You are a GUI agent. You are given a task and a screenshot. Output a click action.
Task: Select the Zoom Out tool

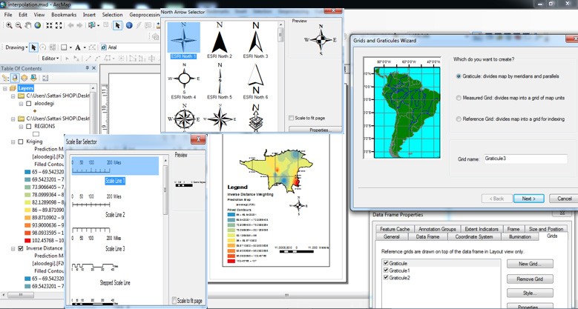[17, 26]
